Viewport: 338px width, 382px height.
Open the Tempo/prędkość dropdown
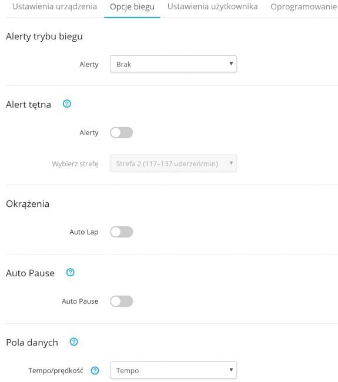tap(173, 370)
